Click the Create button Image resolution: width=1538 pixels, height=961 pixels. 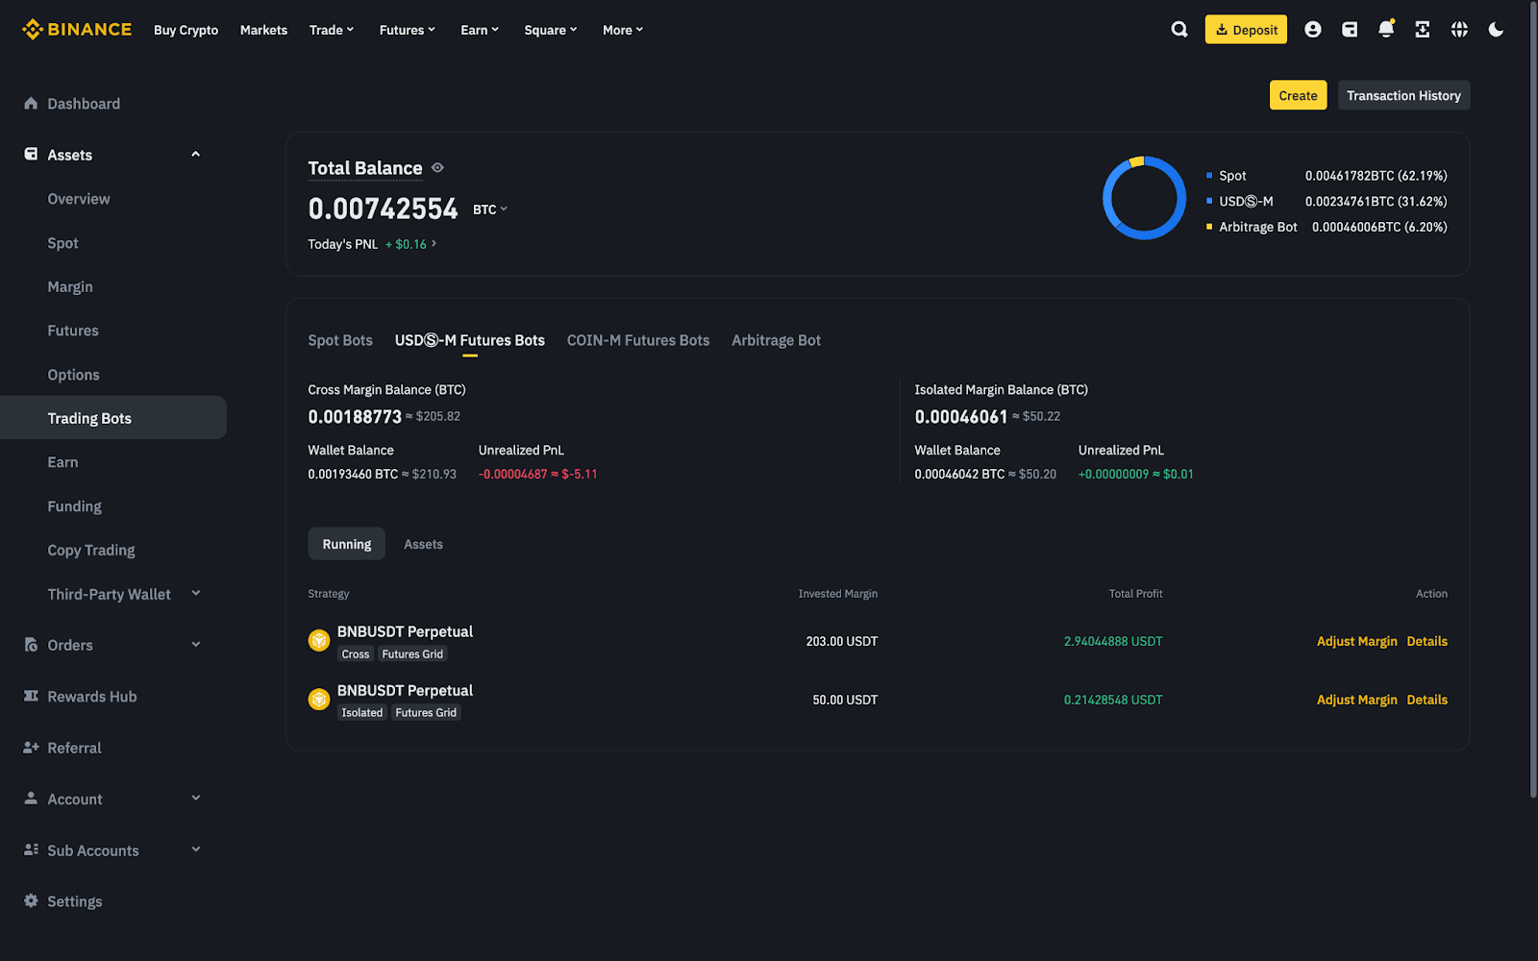[x=1298, y=95]
